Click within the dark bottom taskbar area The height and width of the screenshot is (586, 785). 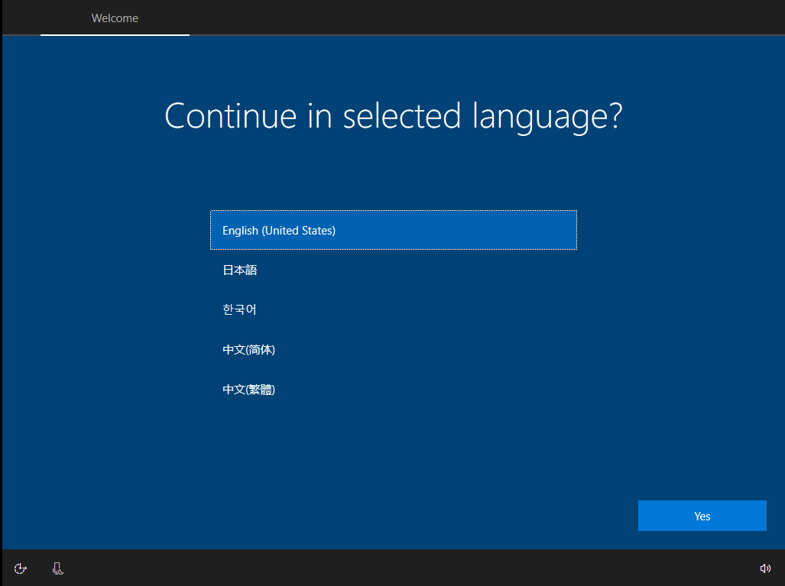coord(382,568)
